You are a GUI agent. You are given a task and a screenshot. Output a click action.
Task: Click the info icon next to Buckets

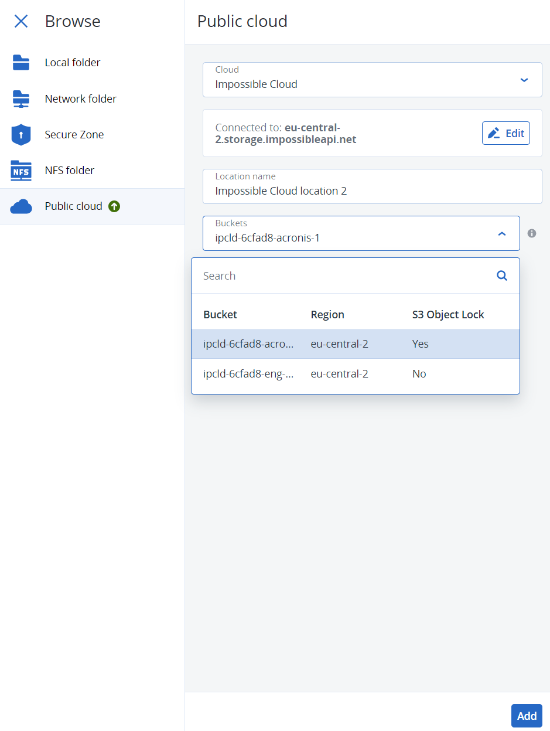(532, 233)
